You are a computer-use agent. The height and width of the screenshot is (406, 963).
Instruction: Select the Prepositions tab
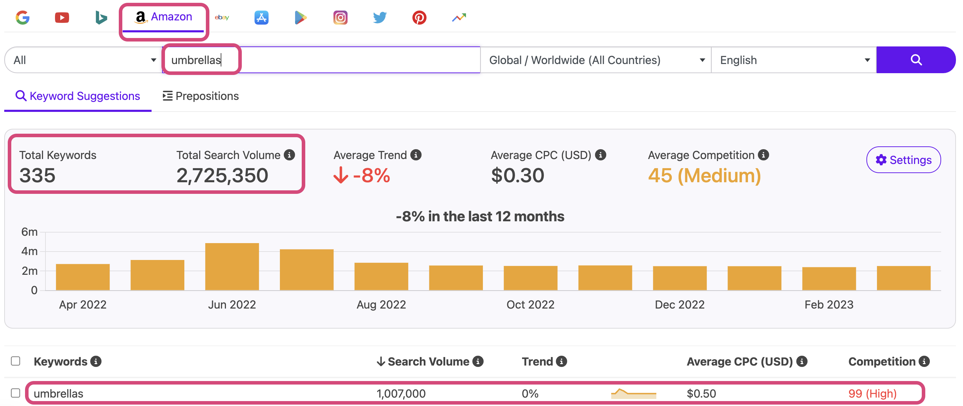(x=201, y=96)
